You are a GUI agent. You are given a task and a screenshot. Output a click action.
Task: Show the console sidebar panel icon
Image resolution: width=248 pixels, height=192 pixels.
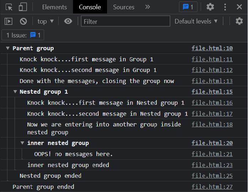[8, 21]
